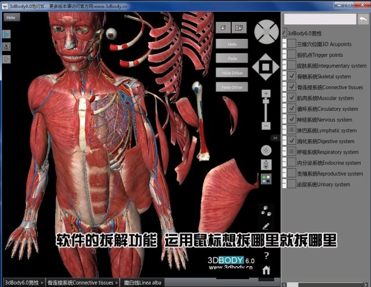Rotate view up using circular pad top wedge

[x=267, y=24]
